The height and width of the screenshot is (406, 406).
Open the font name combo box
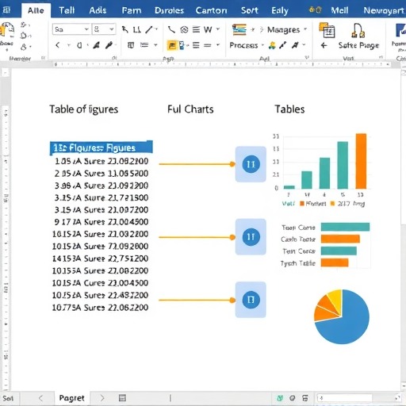71,29
